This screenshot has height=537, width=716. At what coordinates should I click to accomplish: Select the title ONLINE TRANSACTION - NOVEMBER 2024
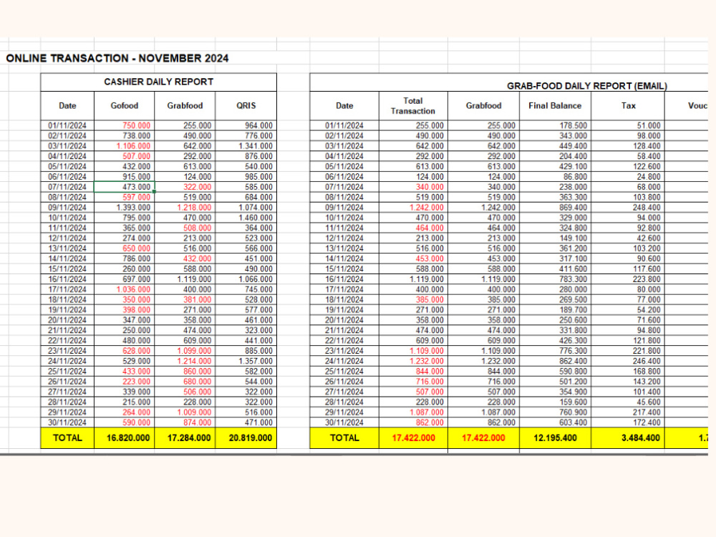pyautogui.click(x=117, y=59)
